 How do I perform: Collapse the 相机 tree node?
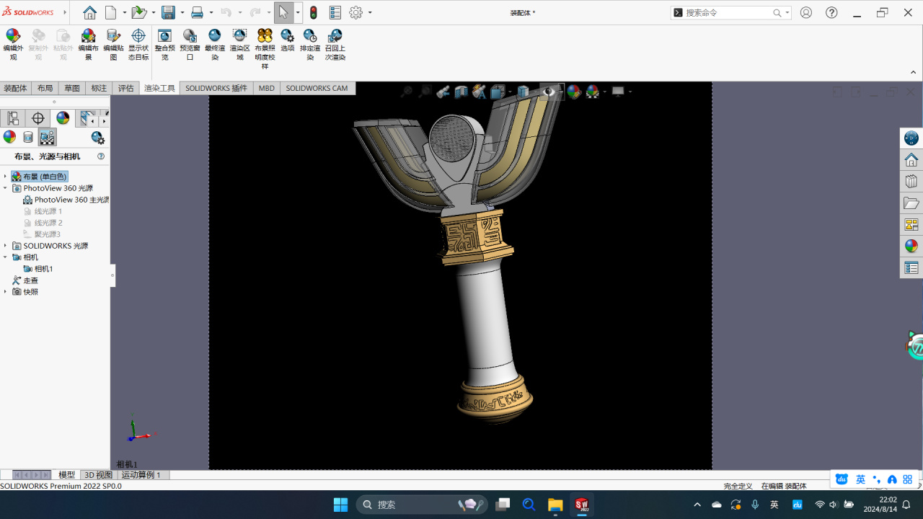[x=5, y=257]
